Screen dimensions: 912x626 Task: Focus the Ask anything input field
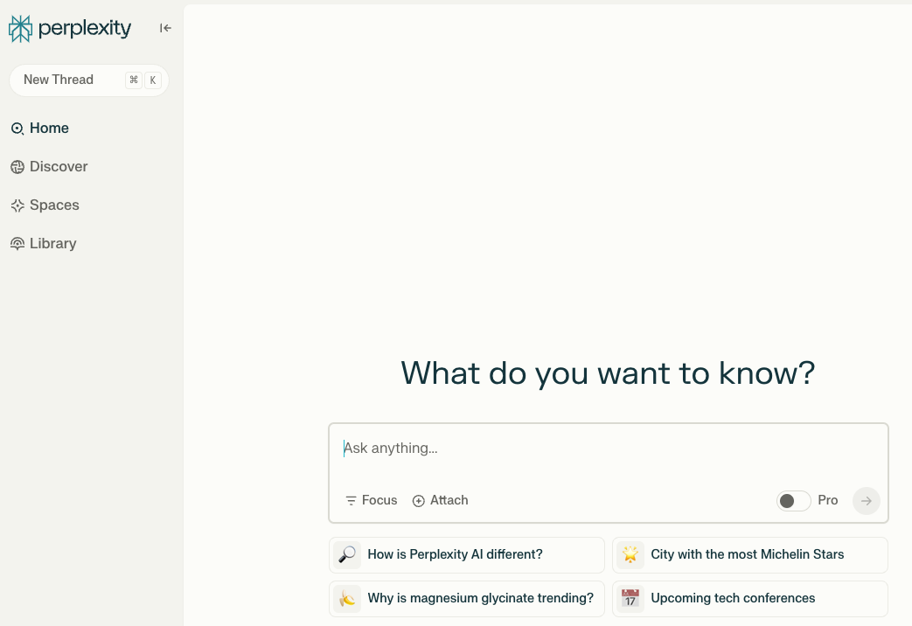(609, 449)
